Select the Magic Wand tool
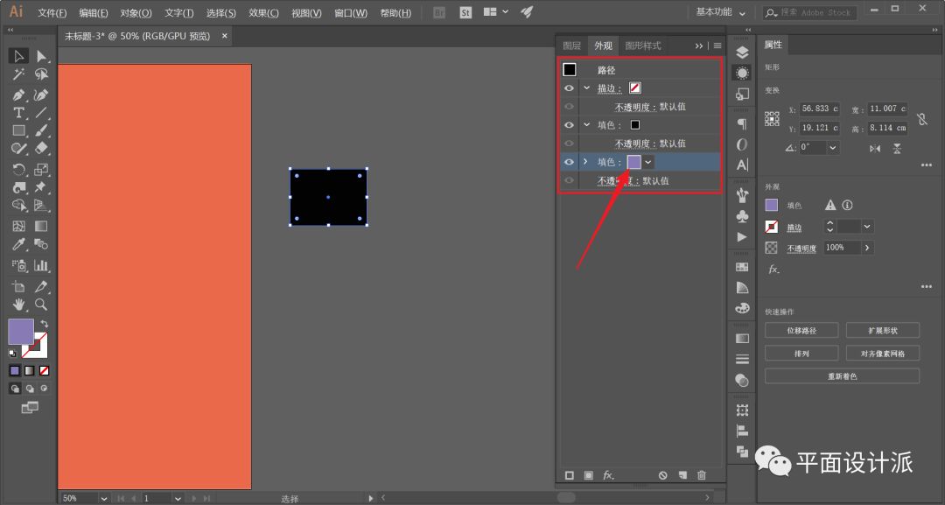The width and height of the screenshot is (945, 505). click(18, 75)
